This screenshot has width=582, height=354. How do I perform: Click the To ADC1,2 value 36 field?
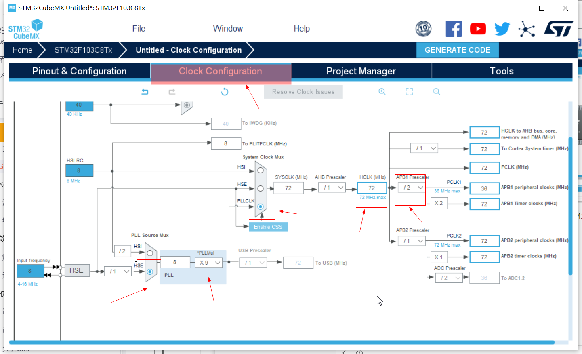484,278
